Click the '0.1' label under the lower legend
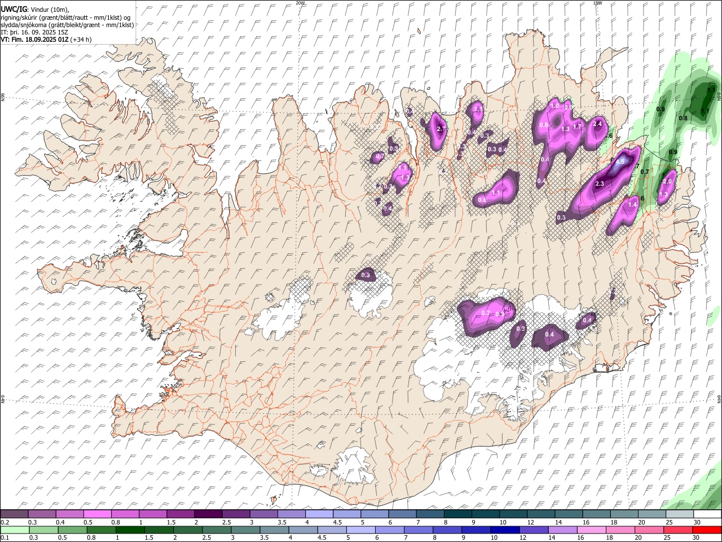 point(5,538)
